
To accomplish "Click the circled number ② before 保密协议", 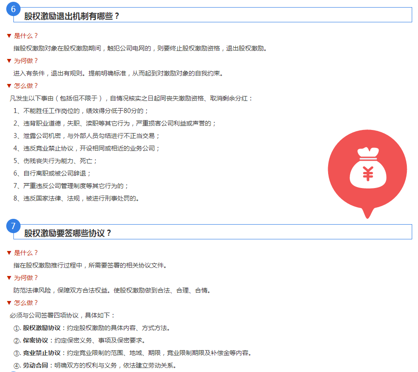I will [x=17, y=341].
